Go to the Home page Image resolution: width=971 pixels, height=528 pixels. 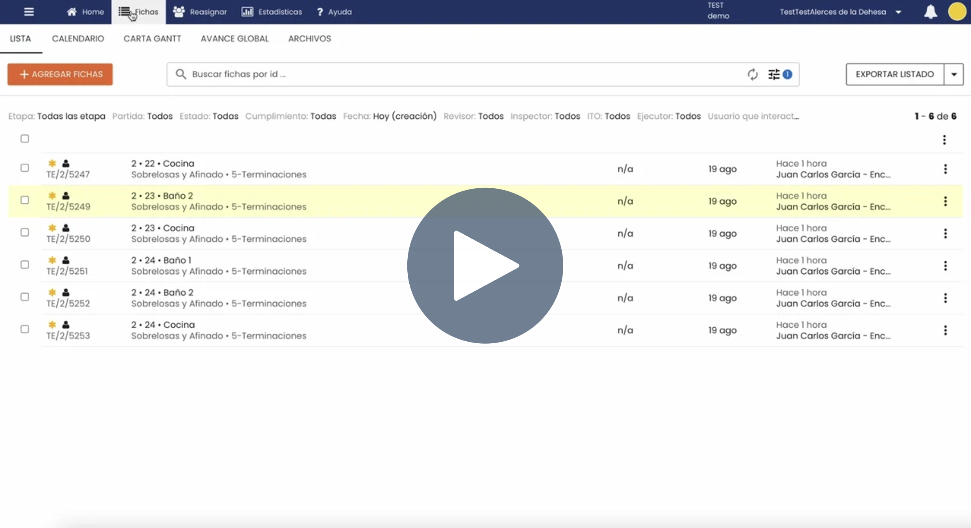tap(85, 12)
